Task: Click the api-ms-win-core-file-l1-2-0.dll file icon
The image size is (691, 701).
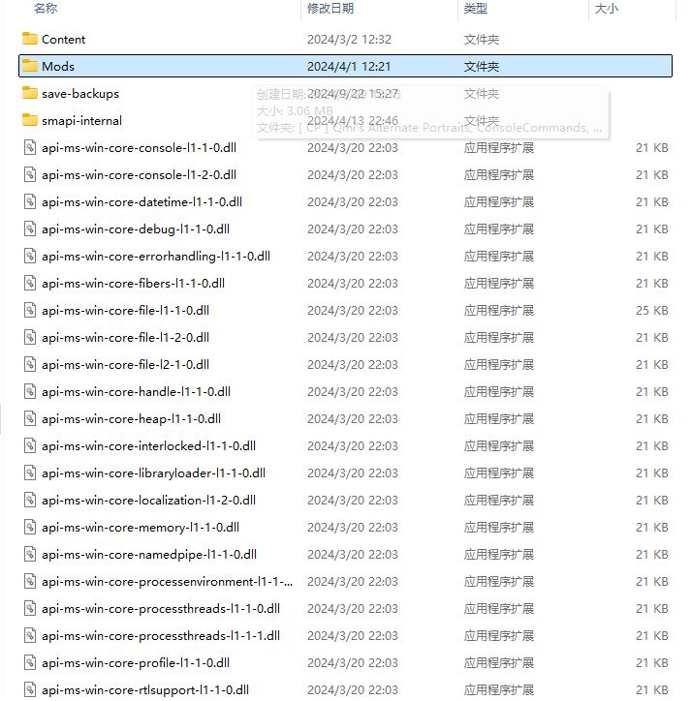Action: click(x=30, y=337)
